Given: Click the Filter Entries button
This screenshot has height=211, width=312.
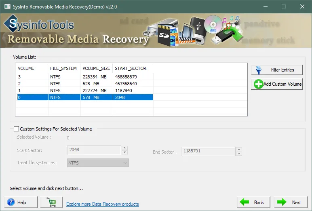Looking at the screenshot, I should pyautogui.click(x=276, y=70).
